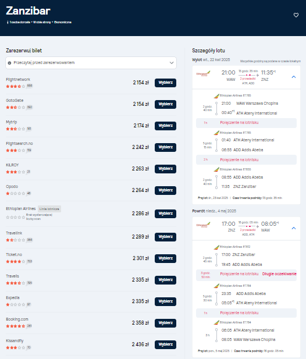Choose Opodo Wybierz button
Viewport: 306px width, 359px height.
click(x=165, y=190)
